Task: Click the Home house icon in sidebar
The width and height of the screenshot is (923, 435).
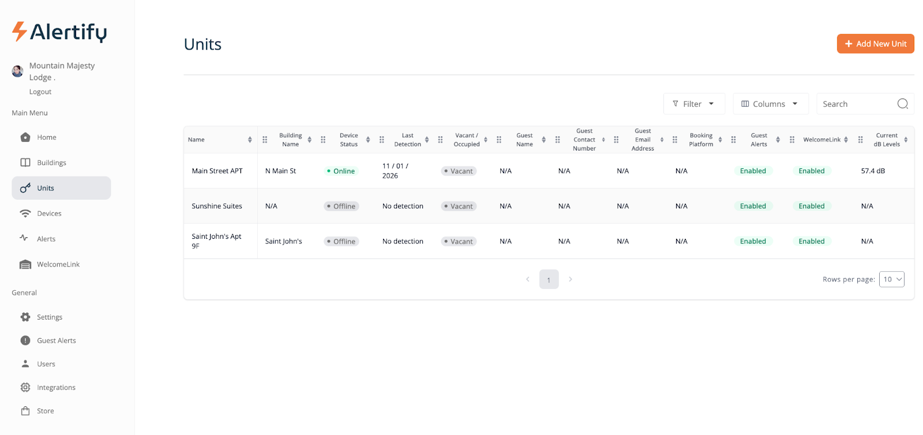Action: [x=25, y=137]
